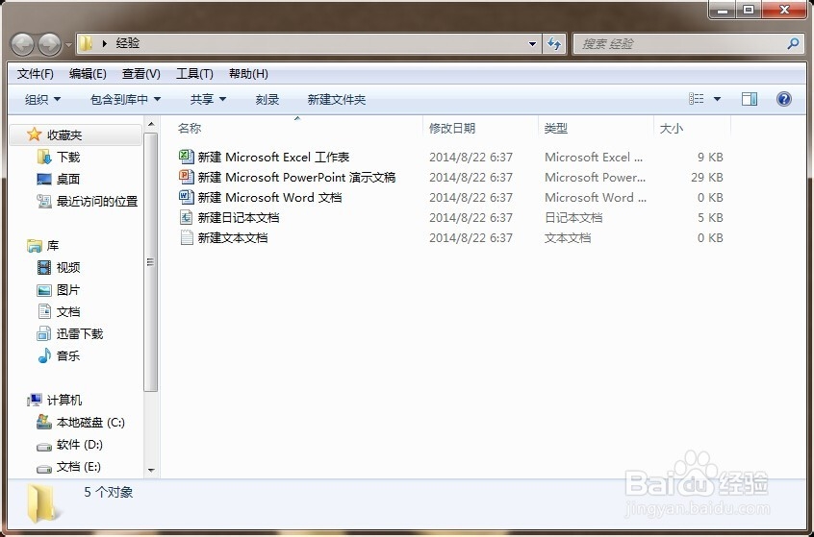This screenshot has height=537, width=814.
Task: Click the 计算机 computer icon
Action: [35, 401]
